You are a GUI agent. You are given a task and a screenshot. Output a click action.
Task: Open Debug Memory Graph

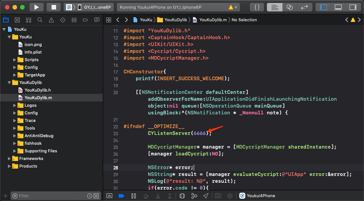point(194,196)
